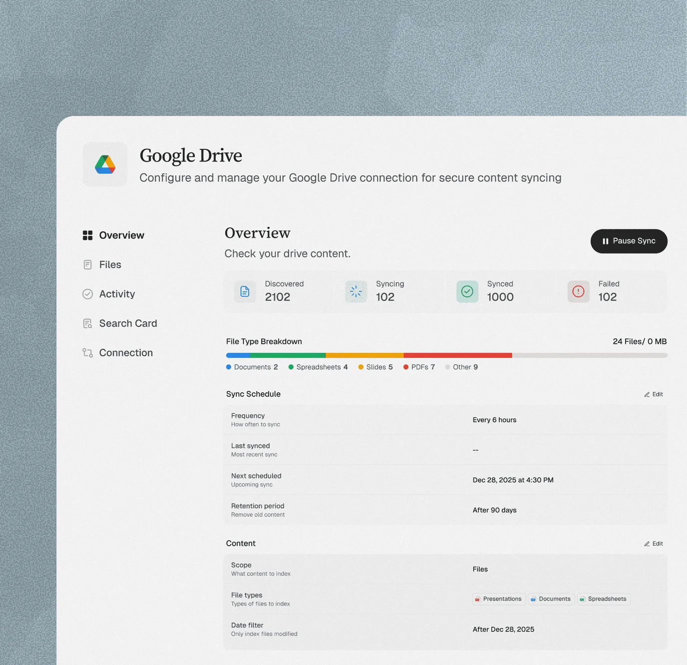
Task: Click the 'After 90 days' retention value
Action: click(x=494, y=510)
